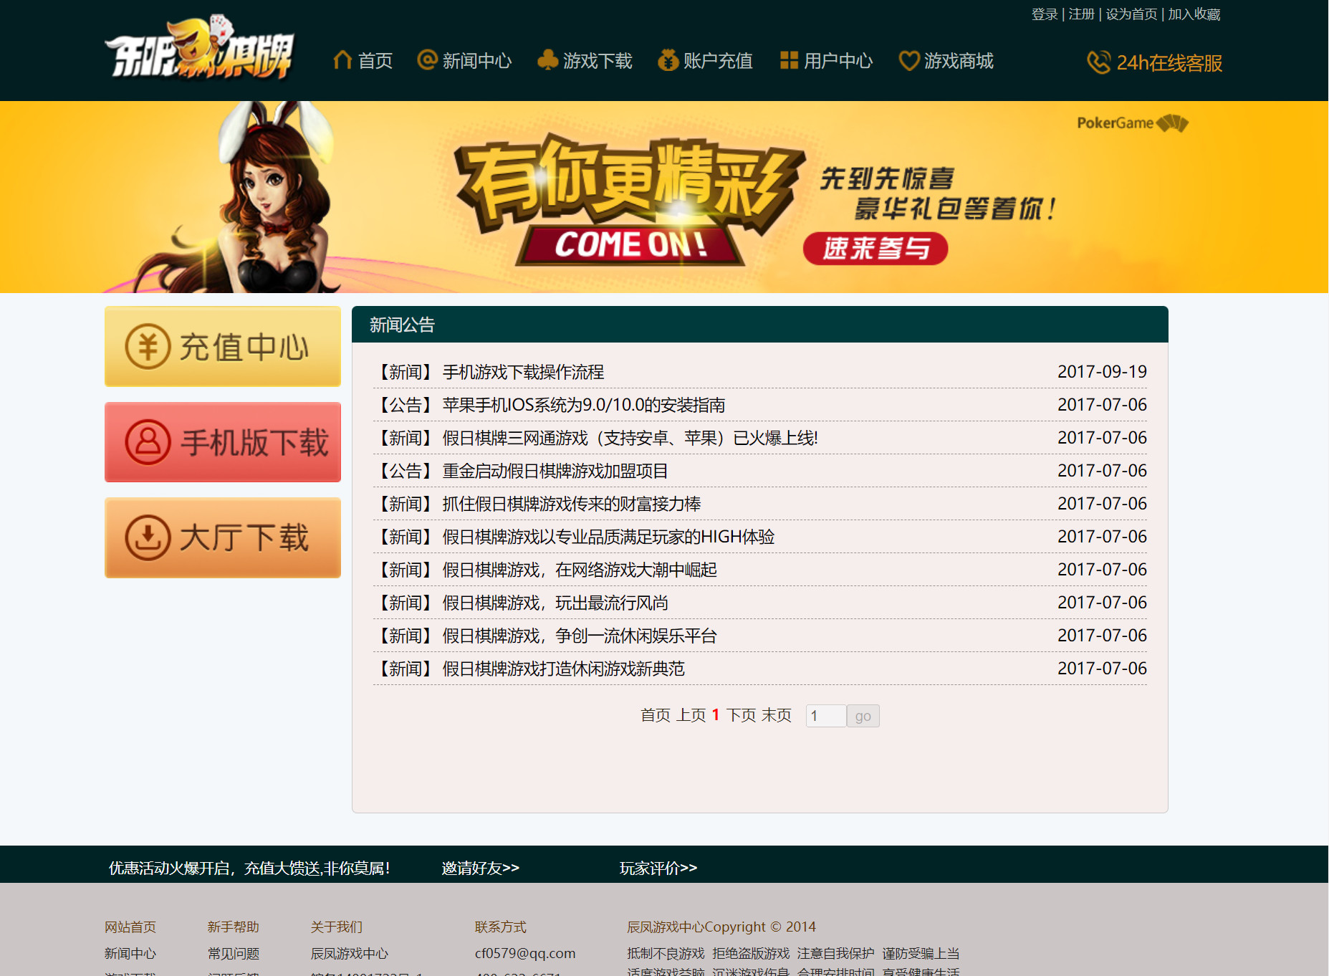Open the 手机版下载 mobile download button

tap(223, 442)
